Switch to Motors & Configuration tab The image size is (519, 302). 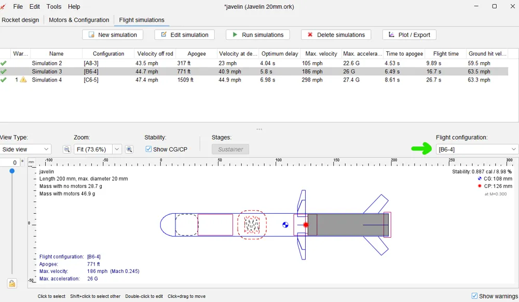click(79, 20)
